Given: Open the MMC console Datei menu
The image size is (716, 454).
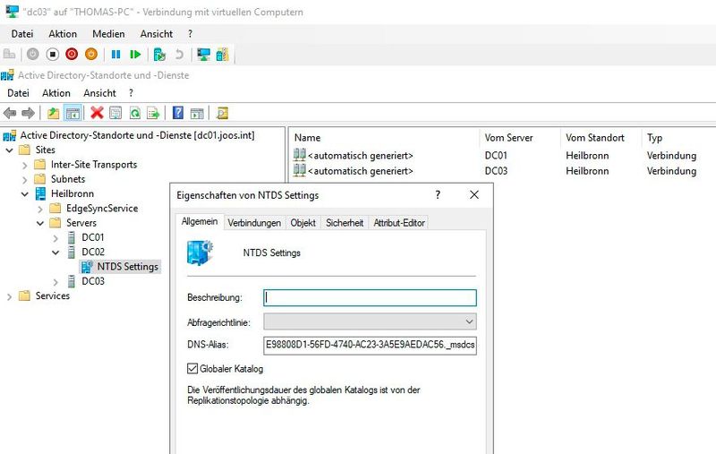Looking at the screenshot, I should coord(18,93).
